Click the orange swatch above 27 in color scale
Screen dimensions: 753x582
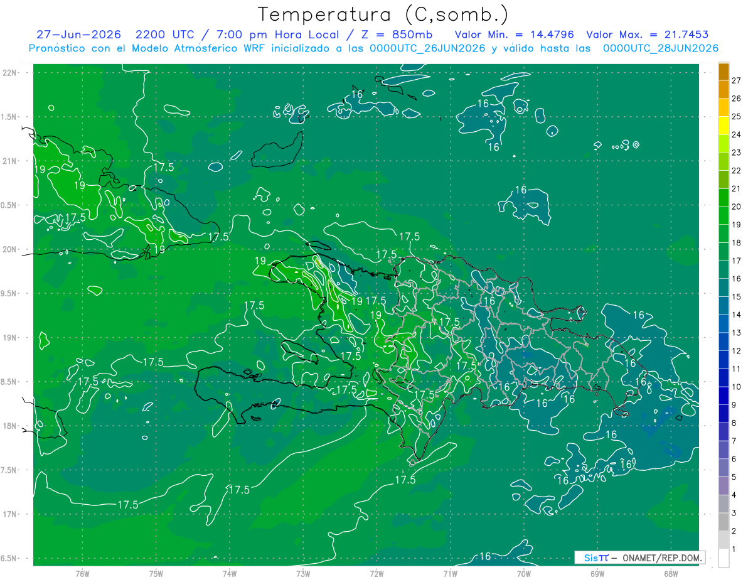point(724,71)
